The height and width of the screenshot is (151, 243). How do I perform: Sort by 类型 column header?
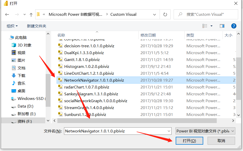pos(190,35)
